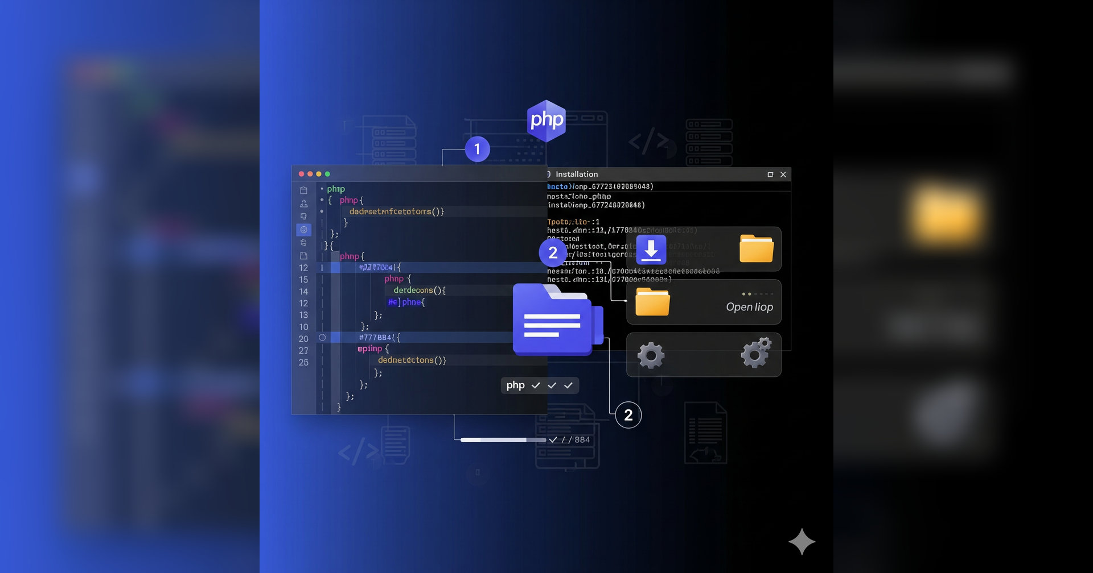Click the derdecons(){ code line
Image resolution: width=1093 pixels, height=573 pixels.
[420, 290]
